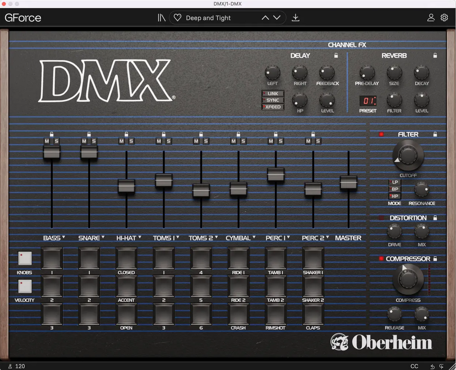This screenshot has height=370, width=456.
Task: Trigger the CLAPS pad
Action: (x=313, y=314)
